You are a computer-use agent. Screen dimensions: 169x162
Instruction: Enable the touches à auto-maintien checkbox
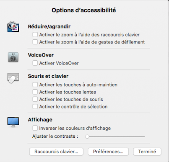pyautogui.click(x=35, y=85)
